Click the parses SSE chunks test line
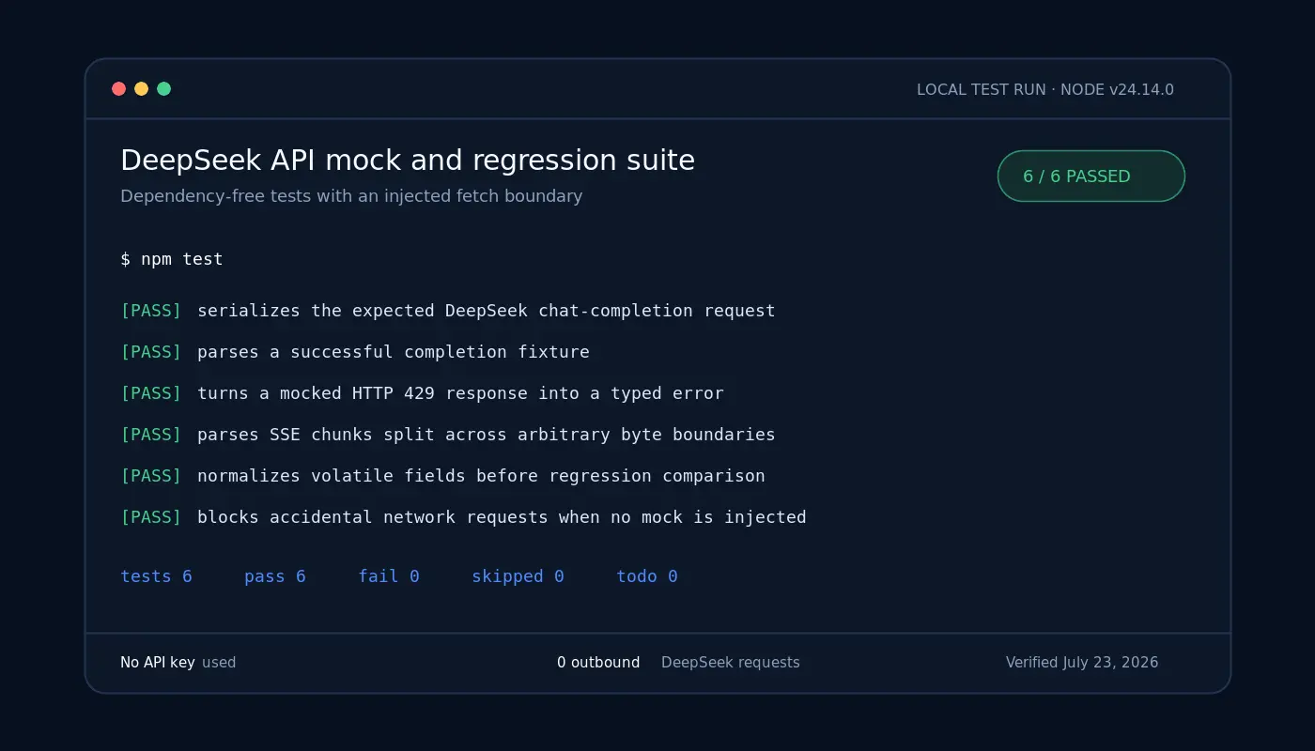 pyautogui.click(x=448, y=435)
